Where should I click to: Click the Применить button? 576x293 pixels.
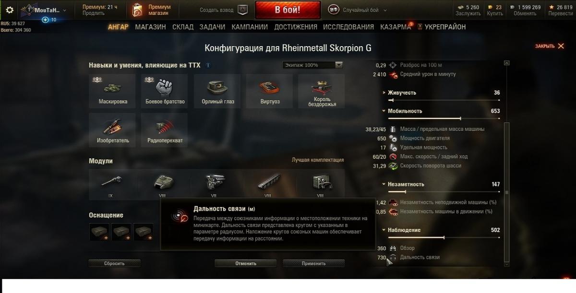(x=313, y=263)
